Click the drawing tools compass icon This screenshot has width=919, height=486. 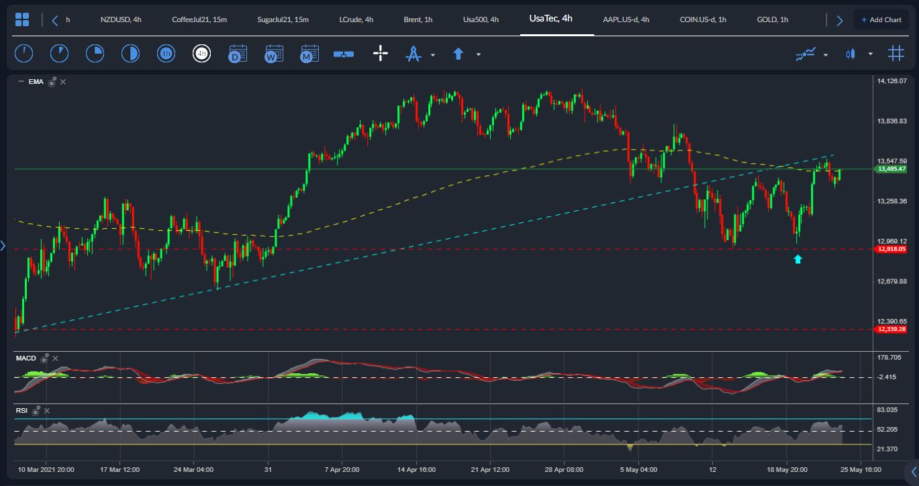413,54
